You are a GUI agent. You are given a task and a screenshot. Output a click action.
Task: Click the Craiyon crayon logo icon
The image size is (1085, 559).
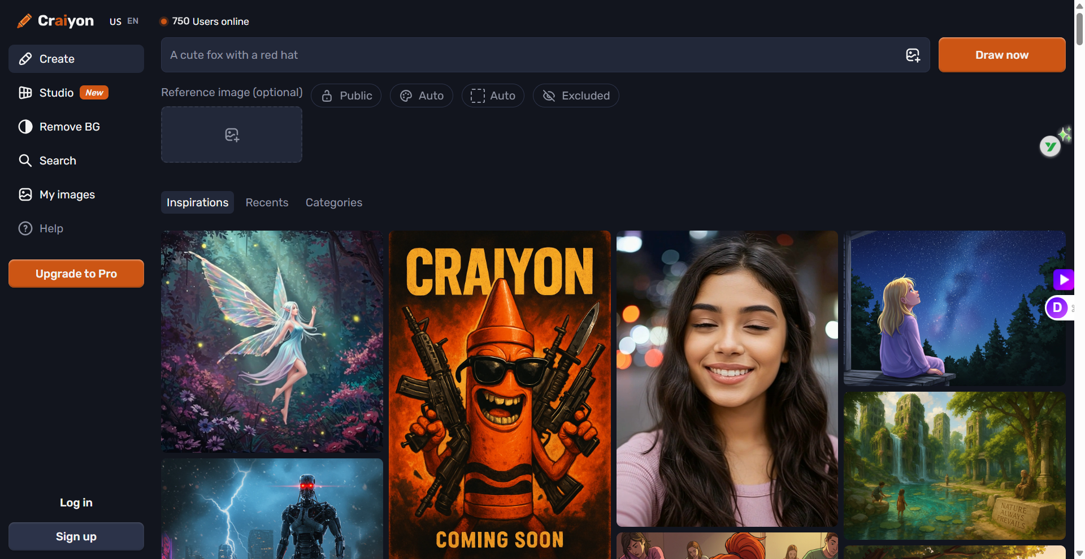pyautogui.click(x=24, y=21)
